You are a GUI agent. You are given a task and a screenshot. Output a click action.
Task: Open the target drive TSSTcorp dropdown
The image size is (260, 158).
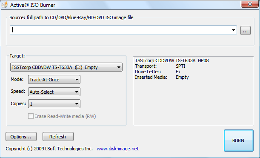tap(66, 67)
